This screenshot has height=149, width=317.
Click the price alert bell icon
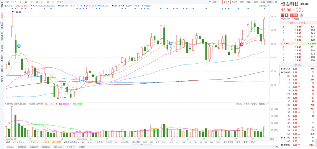pos(301,15)
